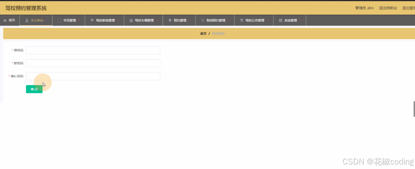Image resolution: width=415 pixels, height=169 pixels.
Task: Open the 驾校公告管理 menu label
Action: [255, 20]
